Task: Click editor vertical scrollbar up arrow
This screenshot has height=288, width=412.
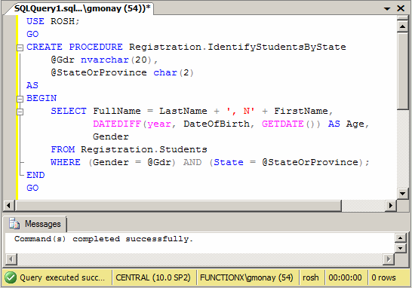Action: tap(402, 26)
